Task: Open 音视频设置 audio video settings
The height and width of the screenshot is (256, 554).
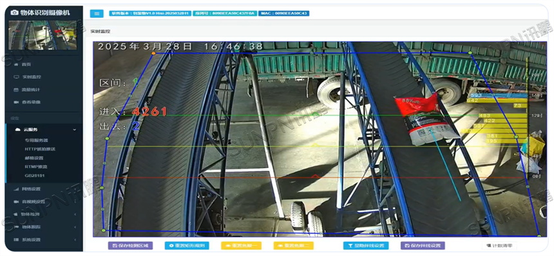Action: click(x=33, y=202)
